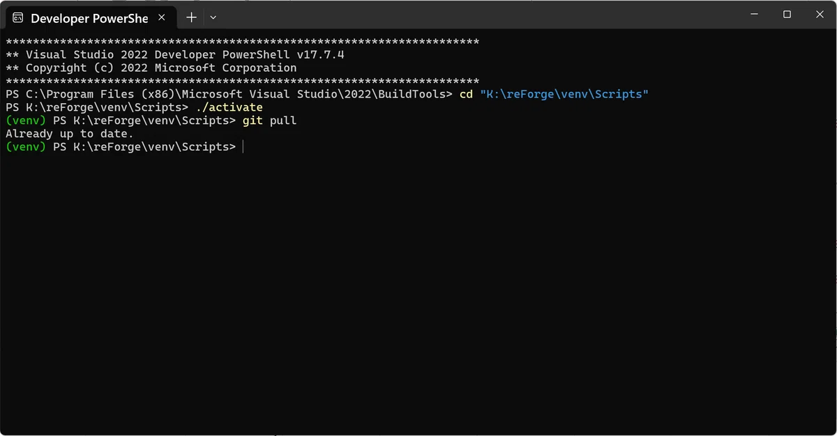
Task: Close the Developer PowerShell tab
Action: pos(162,17)
